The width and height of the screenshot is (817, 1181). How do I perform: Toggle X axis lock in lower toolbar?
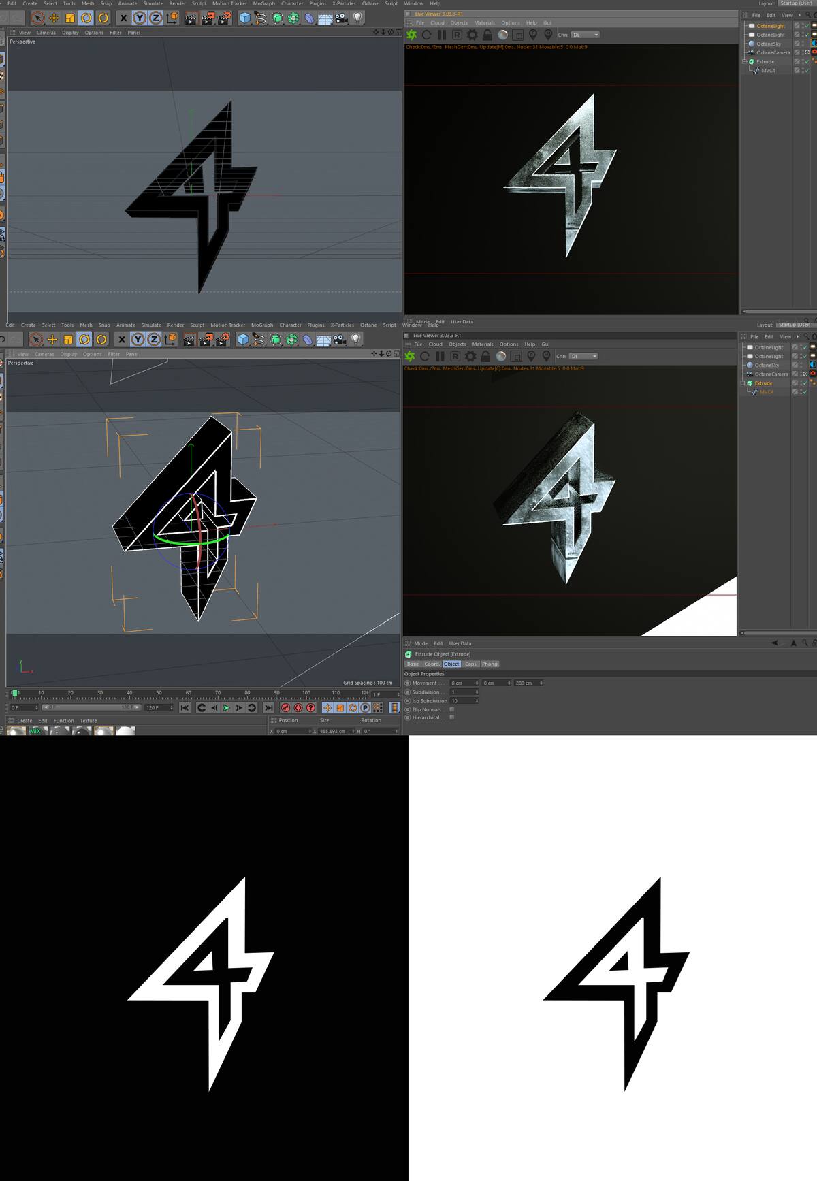(x=122, y=339)
